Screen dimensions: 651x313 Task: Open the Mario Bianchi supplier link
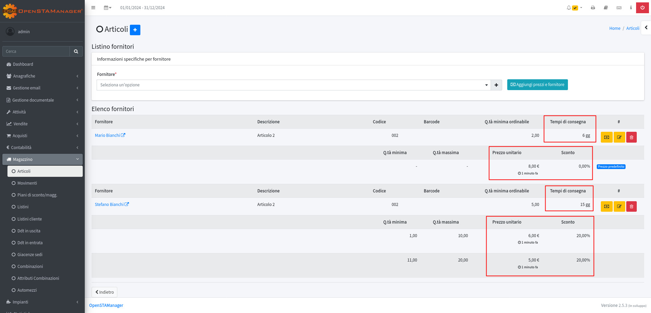[x=108, y=135]
